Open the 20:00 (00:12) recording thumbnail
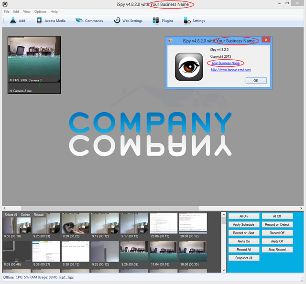Viewport: 306px width, 284px height. (193, 223)
